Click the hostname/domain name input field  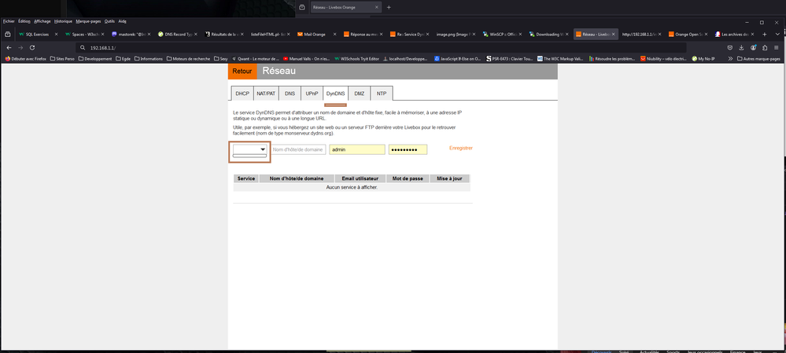pos(298,149)
